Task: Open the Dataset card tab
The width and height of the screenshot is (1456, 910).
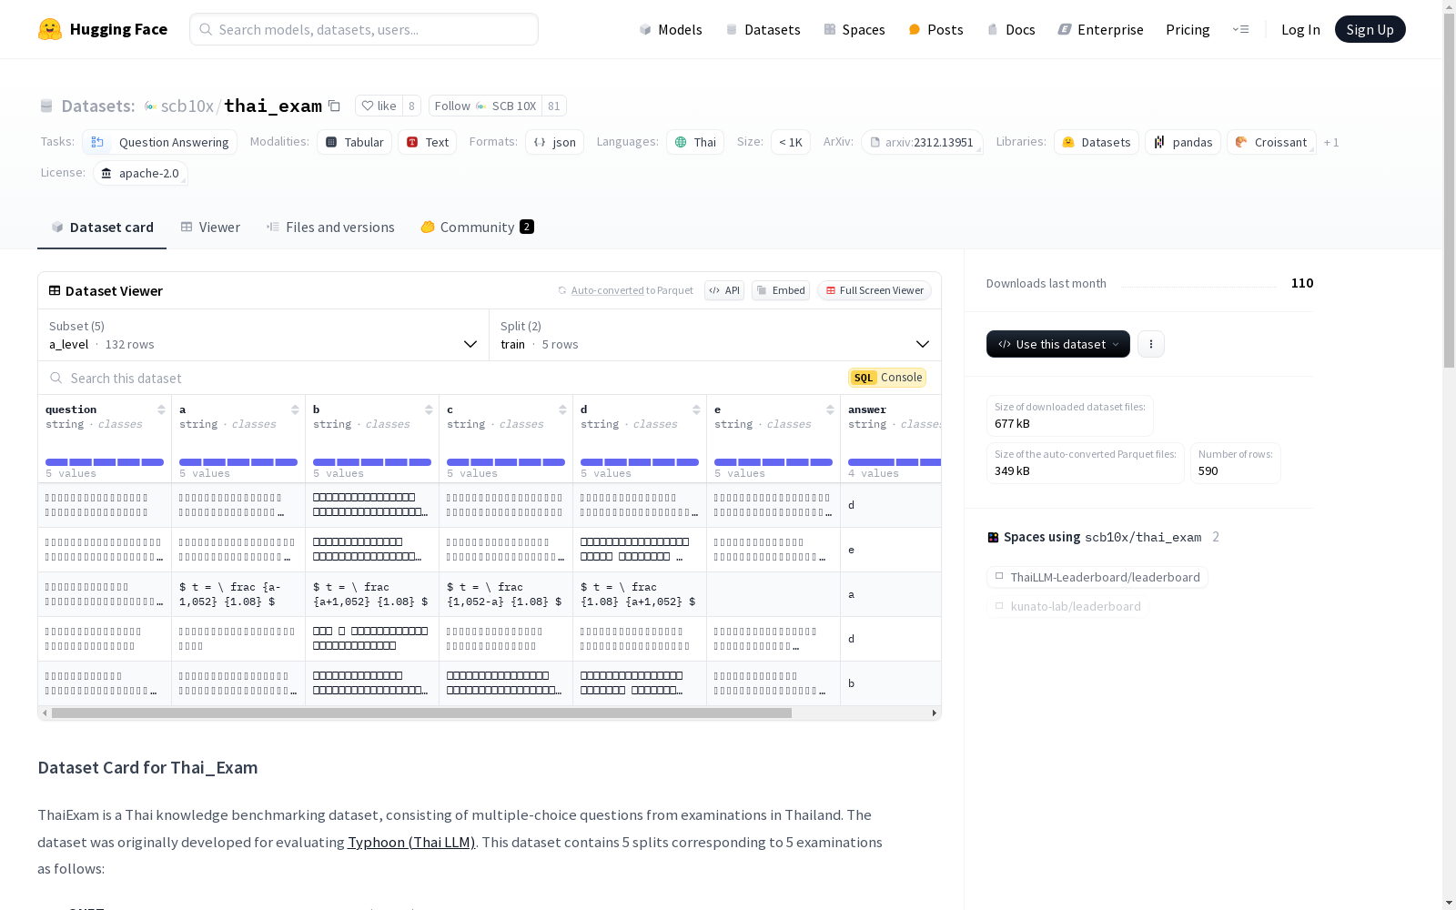Action: coord(102,227)
